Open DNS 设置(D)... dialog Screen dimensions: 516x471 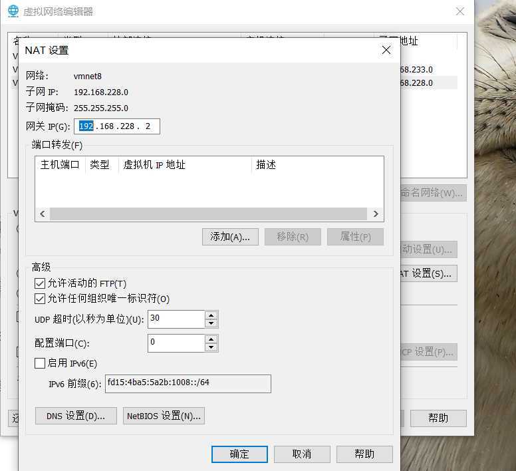point(76,416)
